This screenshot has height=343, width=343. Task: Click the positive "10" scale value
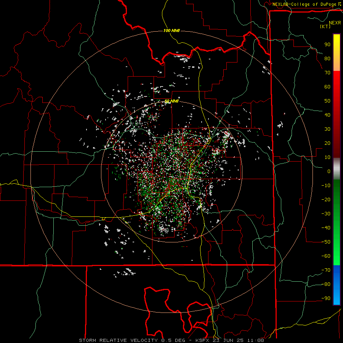pos(327,157)
